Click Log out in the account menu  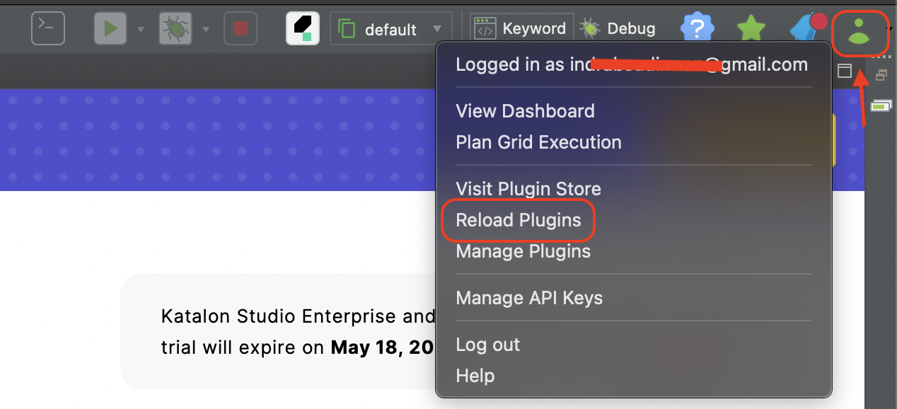(x=487, y=345)
